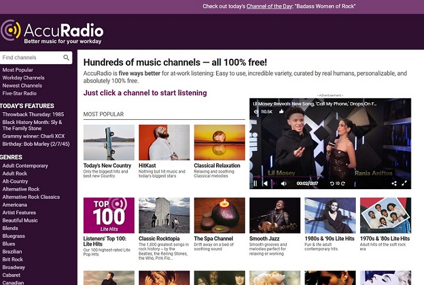Rewind the video 10 seconds

coord(332,183)
